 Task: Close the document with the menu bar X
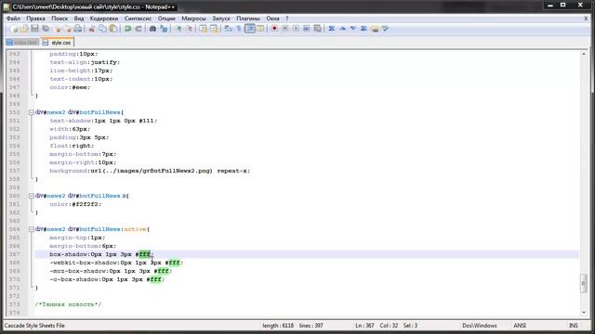[x=586, y=19]
